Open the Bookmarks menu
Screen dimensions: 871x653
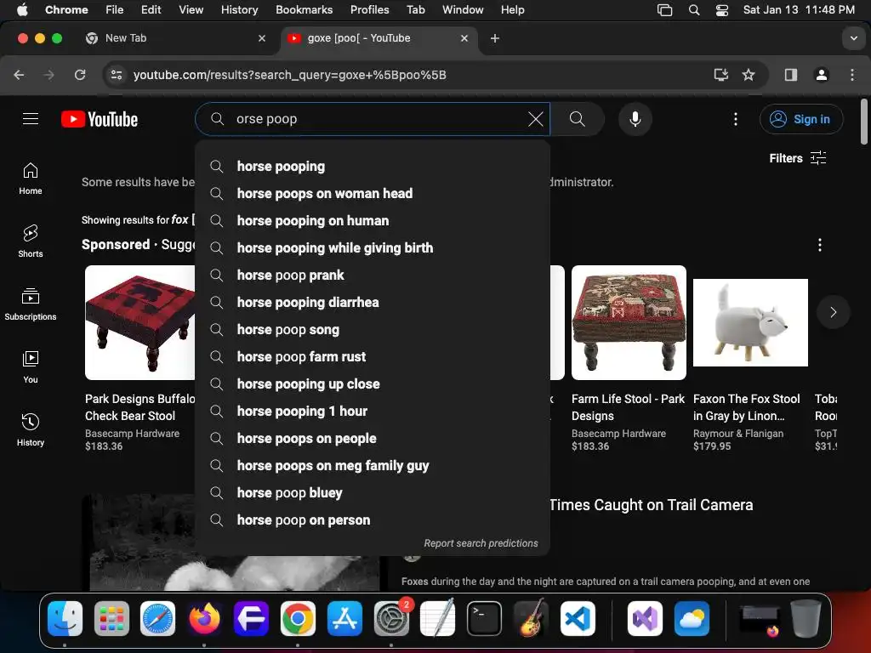[x=304, y=9]
